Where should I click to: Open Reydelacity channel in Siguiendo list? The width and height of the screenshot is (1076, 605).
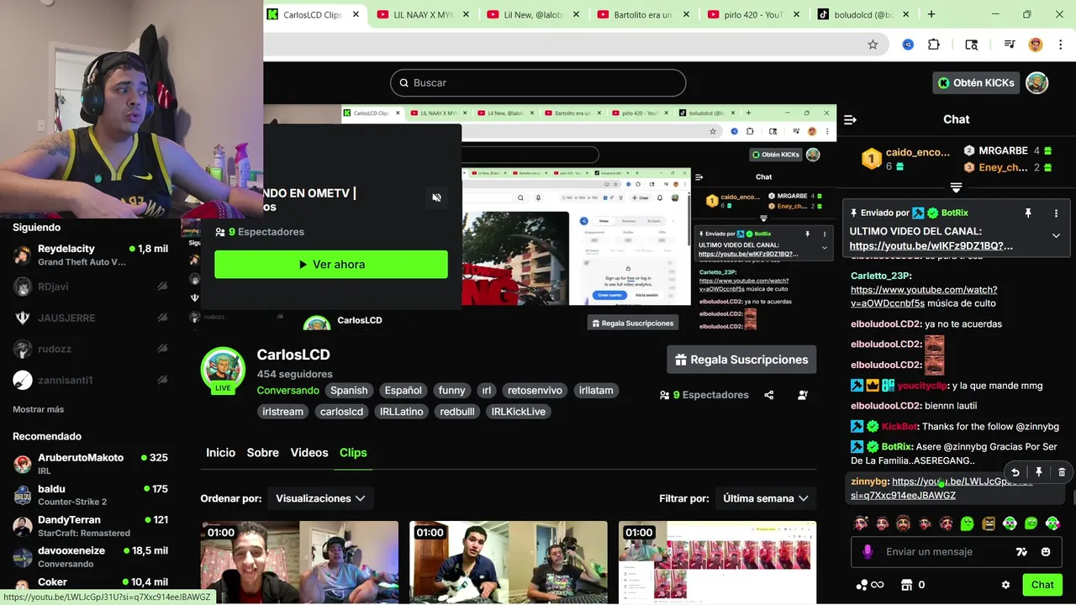click(x=91, y=255)
